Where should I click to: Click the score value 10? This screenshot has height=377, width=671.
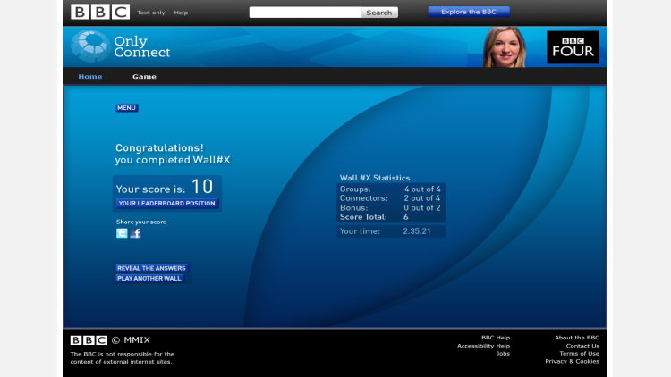202,187
